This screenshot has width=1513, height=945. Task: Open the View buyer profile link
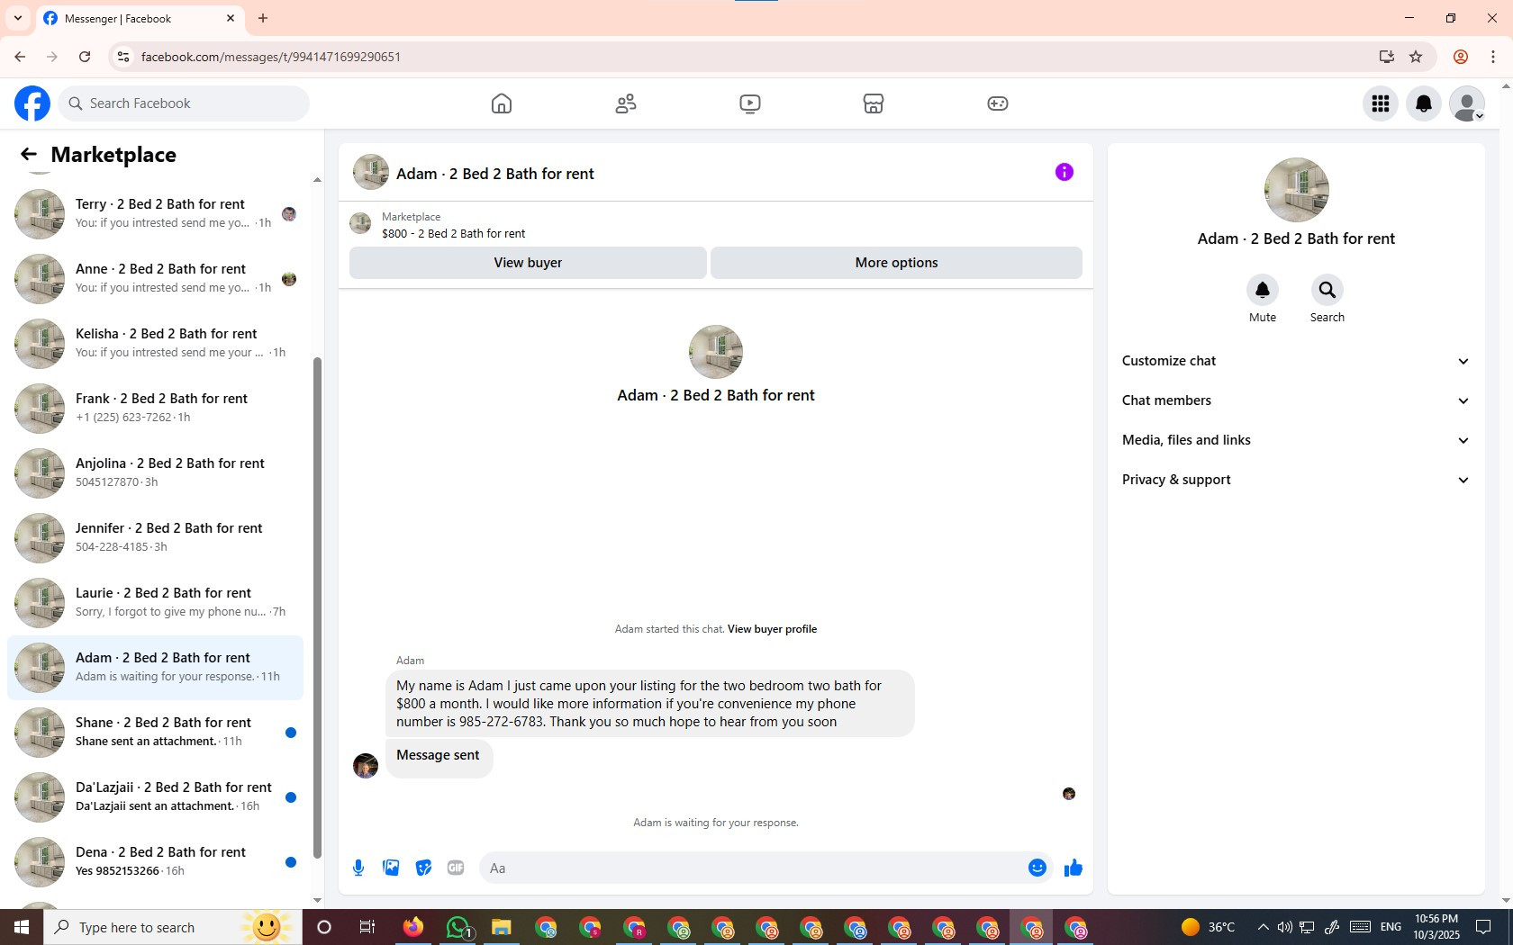(772, 629)
